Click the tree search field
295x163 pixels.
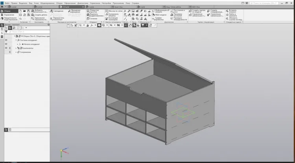click(29, 32)
